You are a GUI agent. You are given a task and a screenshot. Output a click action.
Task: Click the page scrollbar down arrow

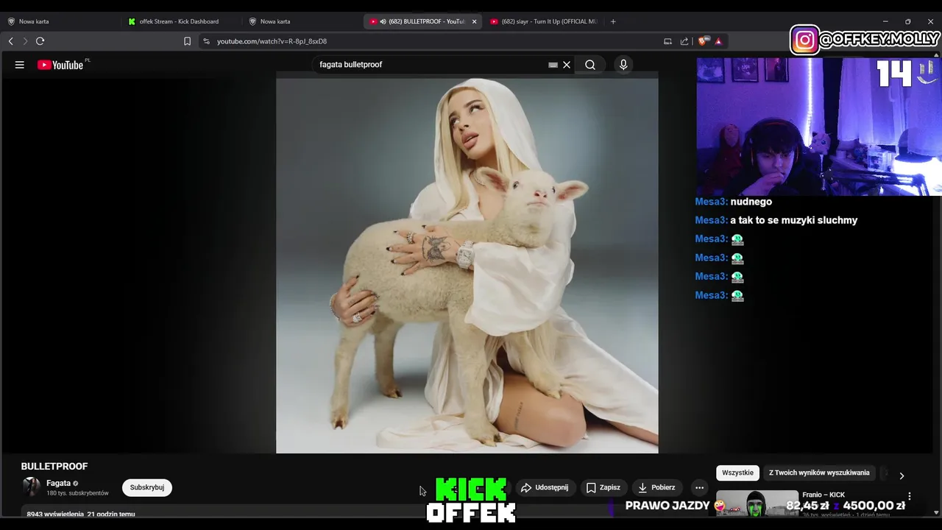936,512
